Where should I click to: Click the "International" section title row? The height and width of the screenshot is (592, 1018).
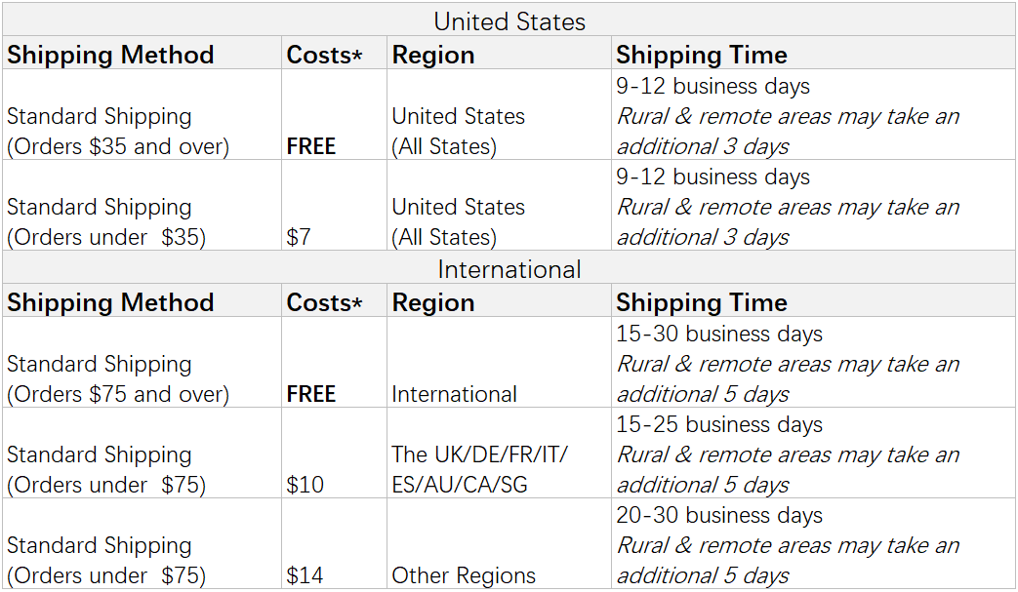[509, 269]
